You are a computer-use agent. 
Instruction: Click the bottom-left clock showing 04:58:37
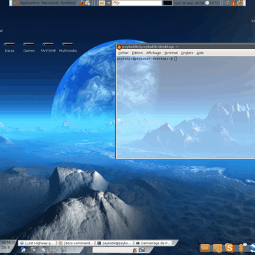tap(8, 242)
